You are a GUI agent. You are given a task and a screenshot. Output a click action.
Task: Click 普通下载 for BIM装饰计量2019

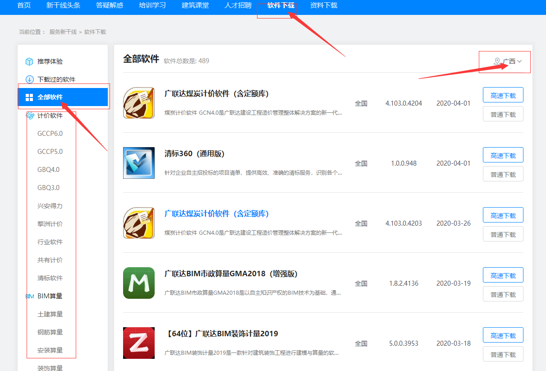point(503,354)
